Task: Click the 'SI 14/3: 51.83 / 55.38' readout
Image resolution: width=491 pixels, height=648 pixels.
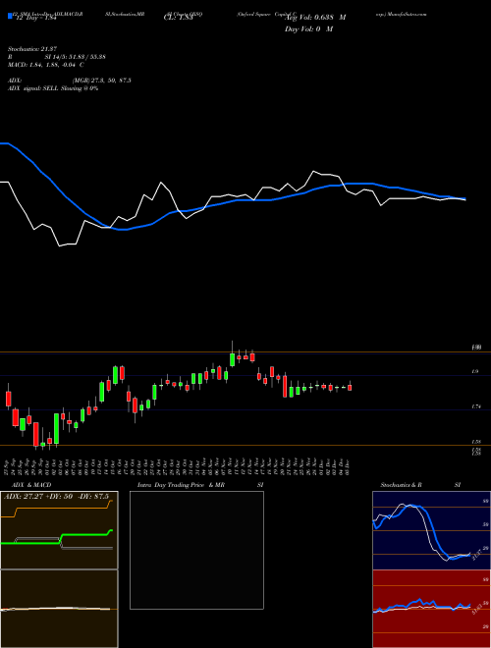Action: pos(76,57)
